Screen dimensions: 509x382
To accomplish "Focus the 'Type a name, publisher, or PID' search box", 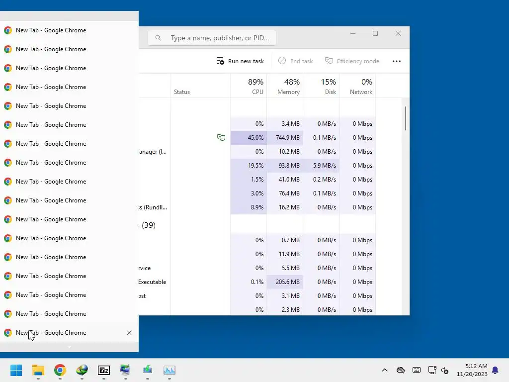I will click(212, 38).
